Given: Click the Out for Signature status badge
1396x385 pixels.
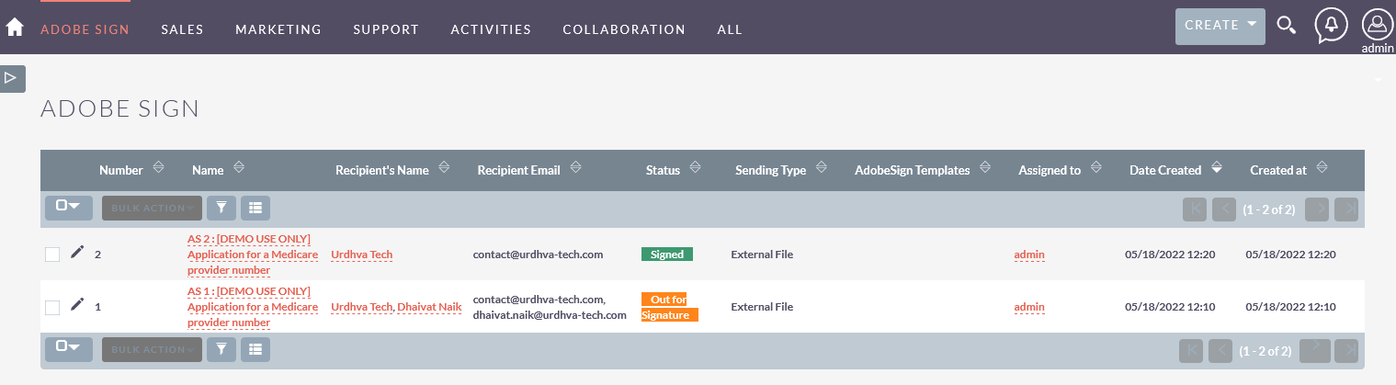Looking at the screenshot, I should [x=670, y=307].
